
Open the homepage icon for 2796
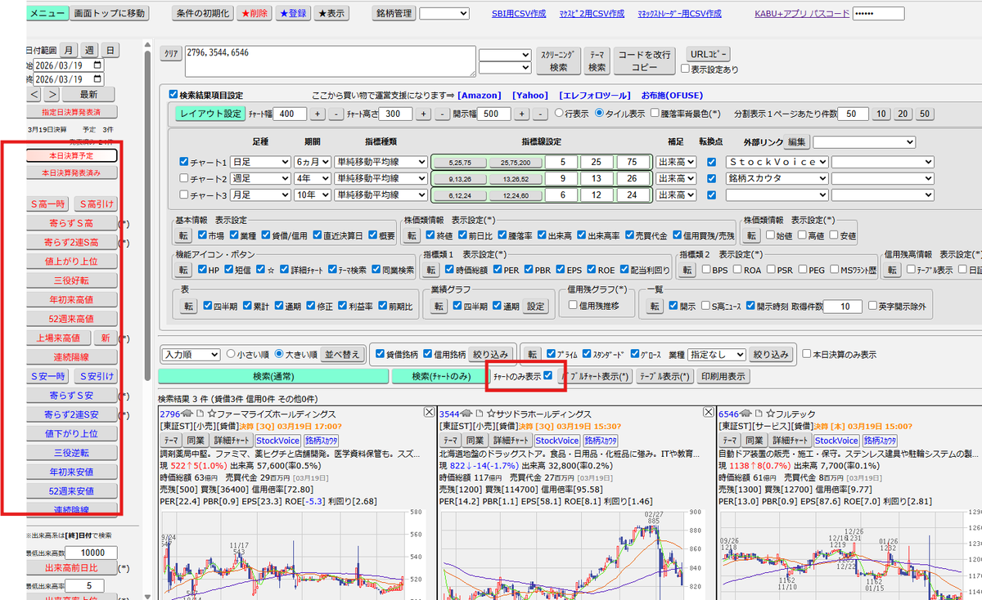tap(187, 414)
